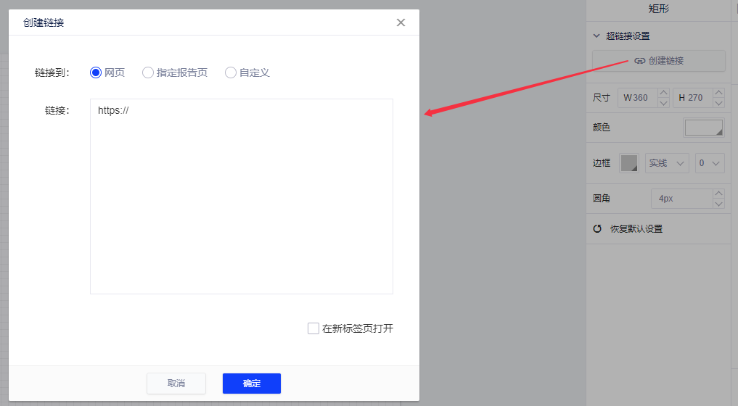Decrease the width W value stepper
This screenshot has height=406, width=738.
click(663, 102)
